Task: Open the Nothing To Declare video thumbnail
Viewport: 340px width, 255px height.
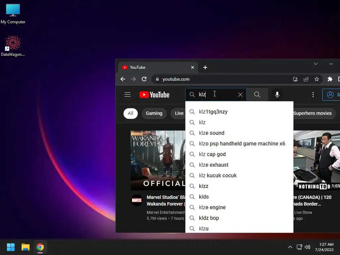Action: pyautogui.click(x=316, y=160)
